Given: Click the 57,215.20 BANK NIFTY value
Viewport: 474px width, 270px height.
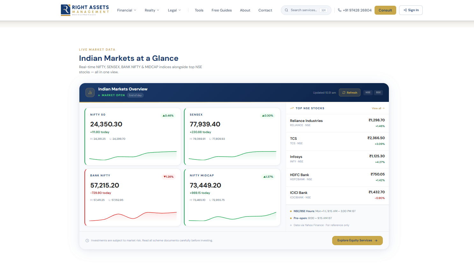Looking at the screenshot, I should click(x=105, y=185).
